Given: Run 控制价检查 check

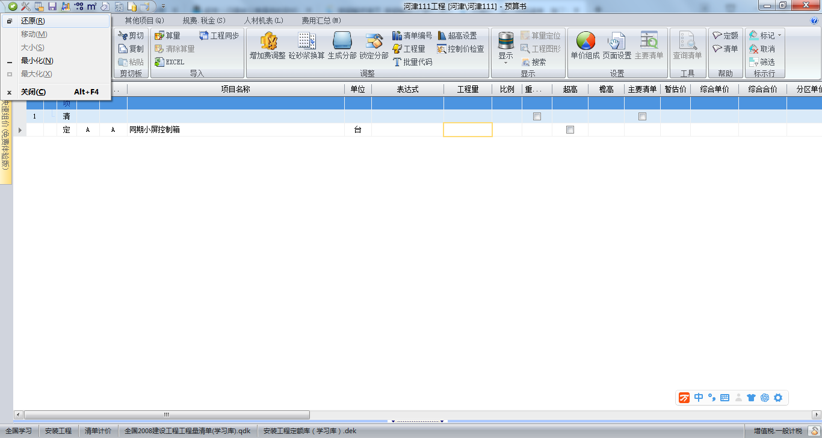Looking at the screenshot, I should [461, 49].
